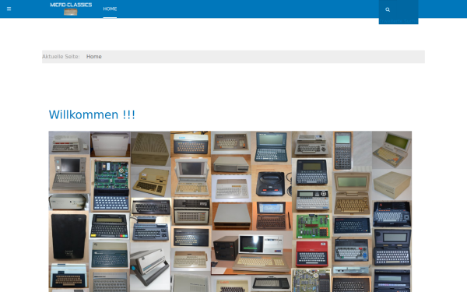The image size is (467, 292).
Task: Click the search magnifier icon
Action: (388, 9)
